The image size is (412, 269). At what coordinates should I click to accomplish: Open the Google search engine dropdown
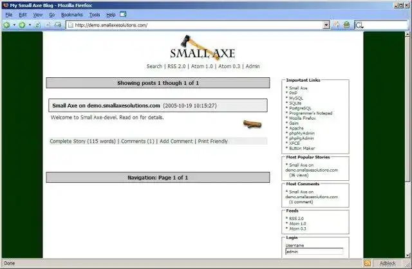[x=359, y=25]
